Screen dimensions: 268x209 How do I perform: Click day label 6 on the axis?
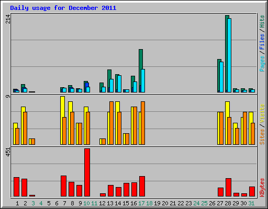point(57,203)
